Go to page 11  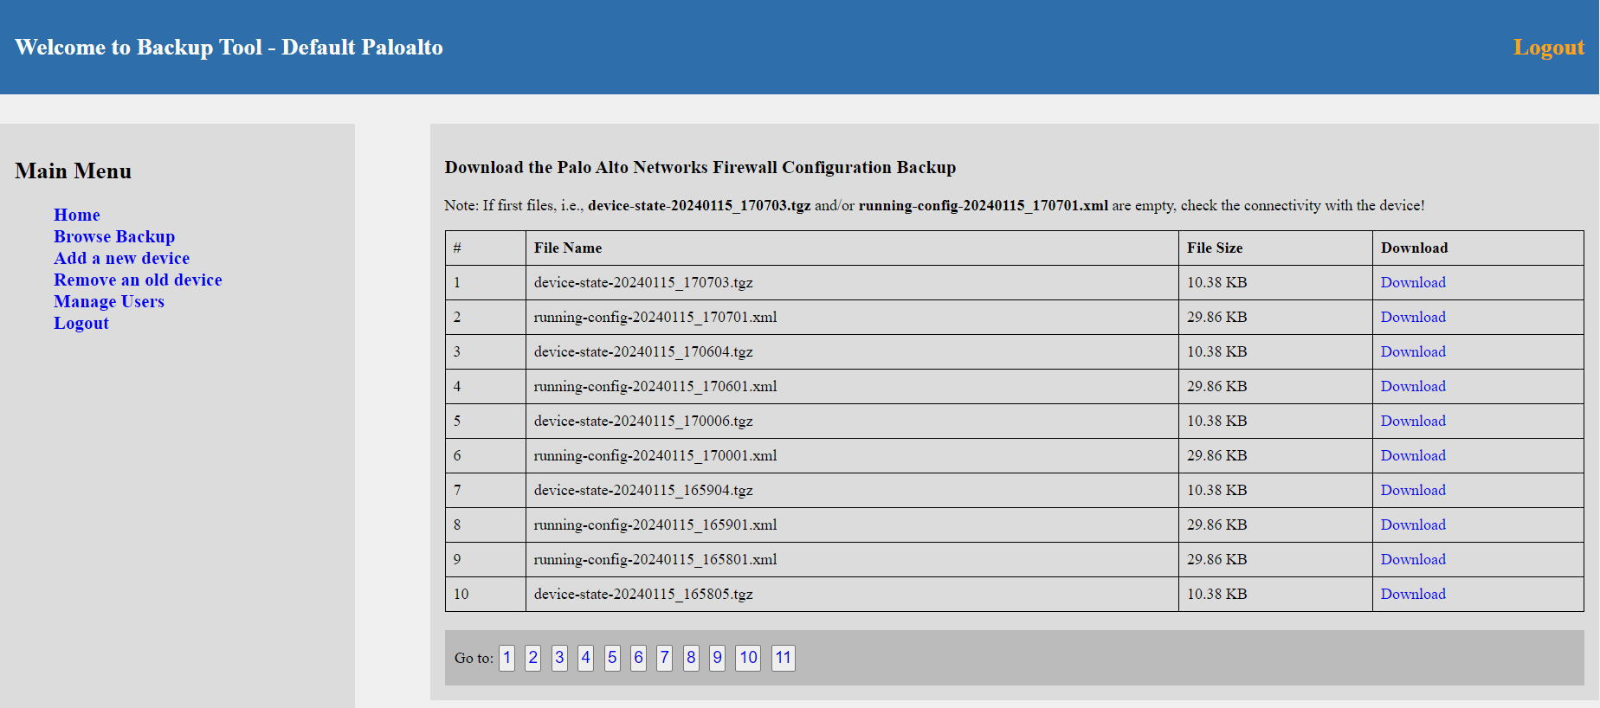pos(783,658)
